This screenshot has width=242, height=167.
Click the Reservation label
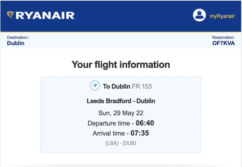223,38
